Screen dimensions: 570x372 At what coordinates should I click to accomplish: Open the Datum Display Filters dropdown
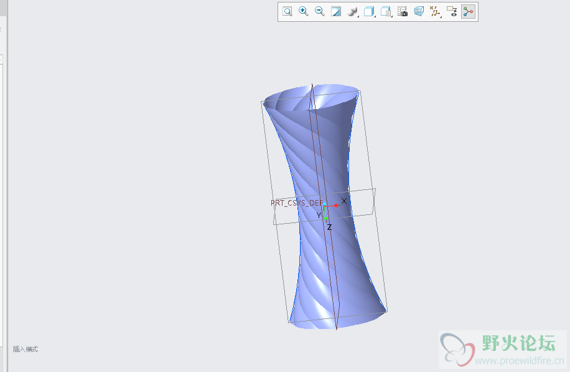pos(435,12)
